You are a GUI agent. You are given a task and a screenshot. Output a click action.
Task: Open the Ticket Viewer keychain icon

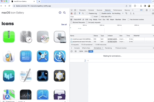tap(9, 56)
